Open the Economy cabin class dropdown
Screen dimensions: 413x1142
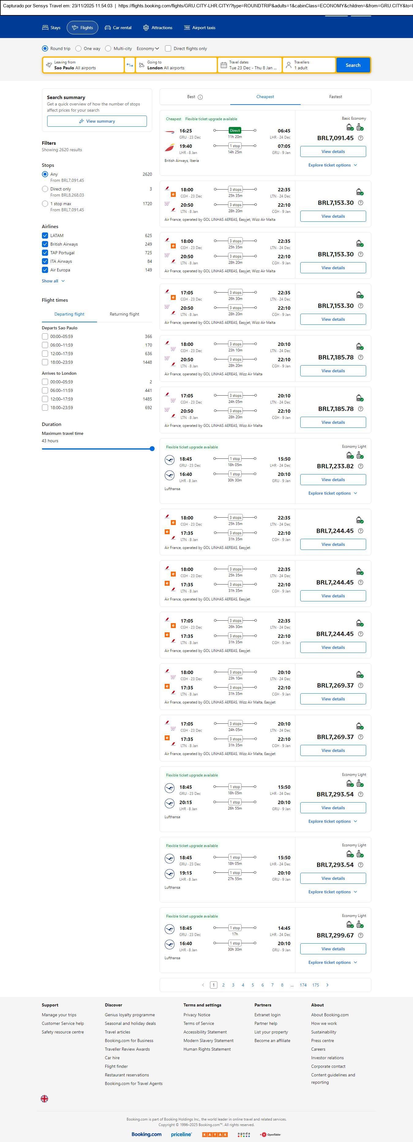(148, 49)
